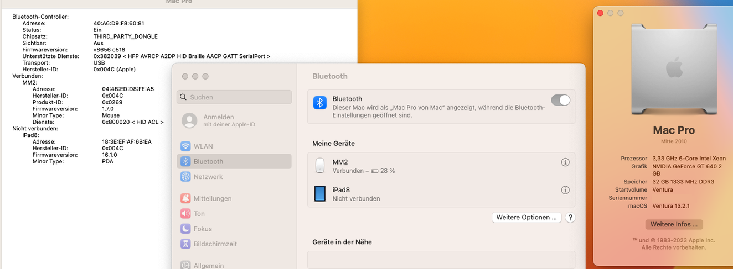733x269 pixels.
Task: Click Produkt-ID value 0x0269
Action: (x=112, y=102)
